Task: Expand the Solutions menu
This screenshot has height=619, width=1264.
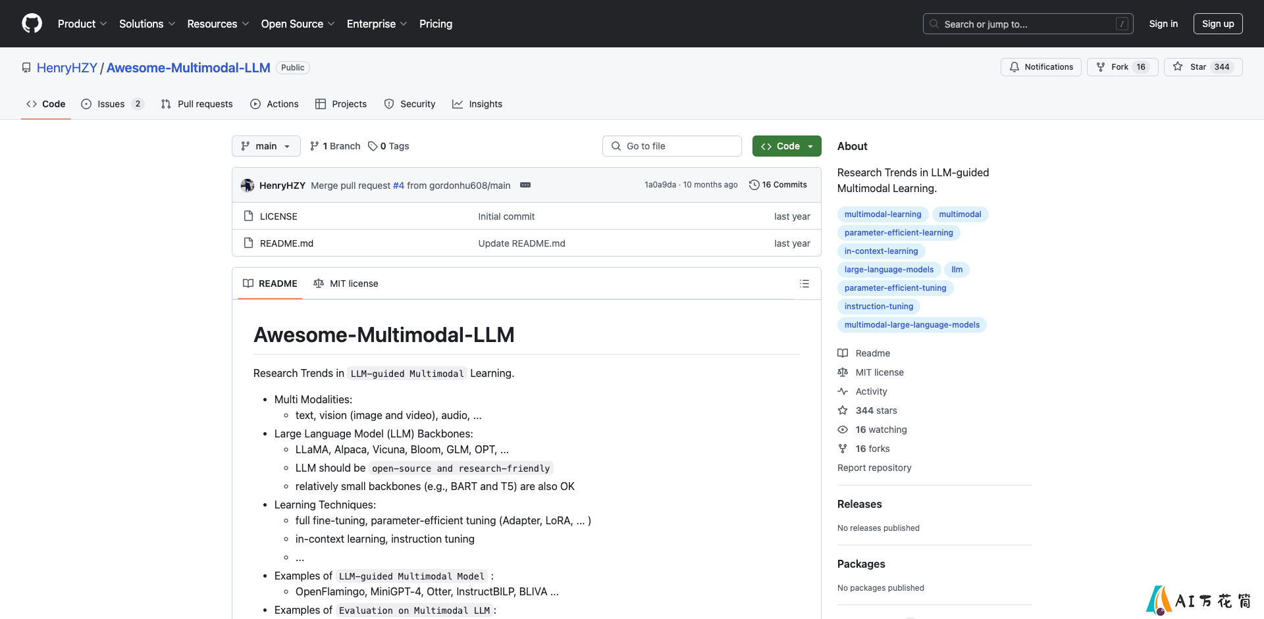Action: pyautogui.click(x=147, y=24)
